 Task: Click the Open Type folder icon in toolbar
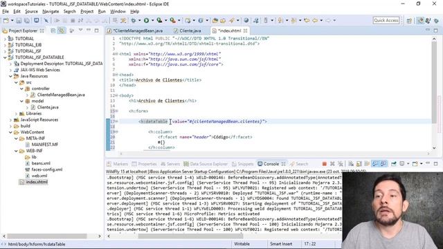(215, 20)
